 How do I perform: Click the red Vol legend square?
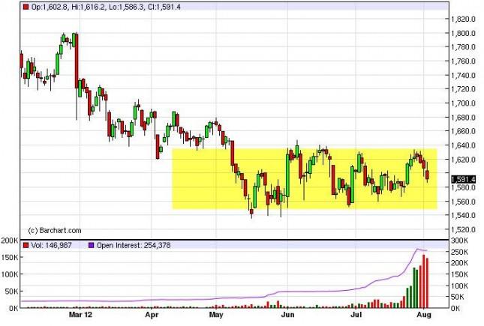coord(26,246)
